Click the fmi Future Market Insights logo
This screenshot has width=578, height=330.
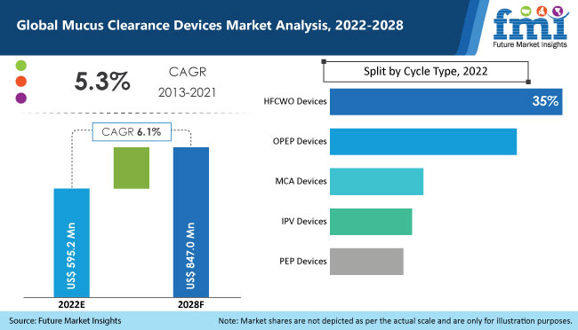click(530, 27)
